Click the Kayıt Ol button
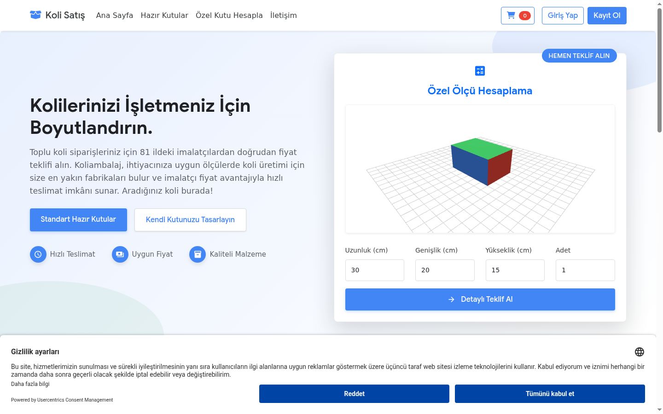This screenshot has height=414, width=663. point(607,16)
